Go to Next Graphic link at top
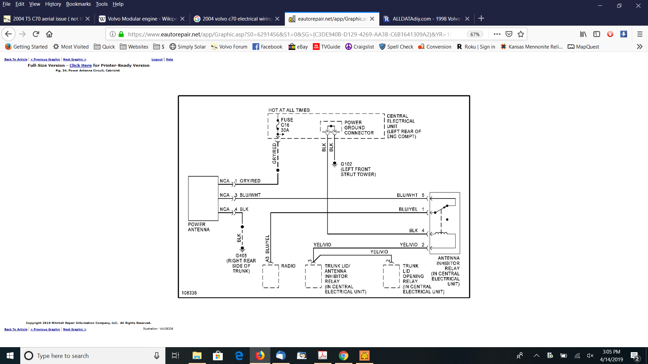The width and height of the screenshot is (648, 364). point(75,59)
